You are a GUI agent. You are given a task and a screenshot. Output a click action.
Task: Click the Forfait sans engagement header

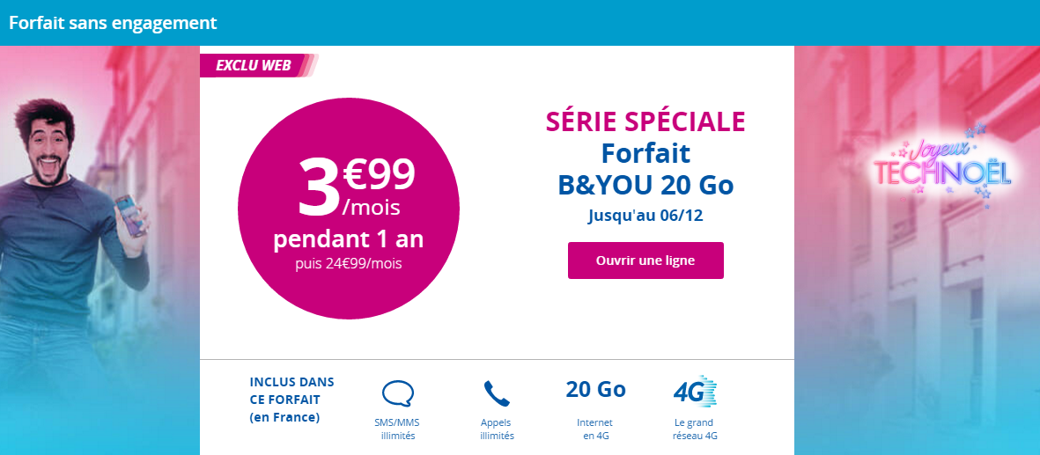(114, 23)
